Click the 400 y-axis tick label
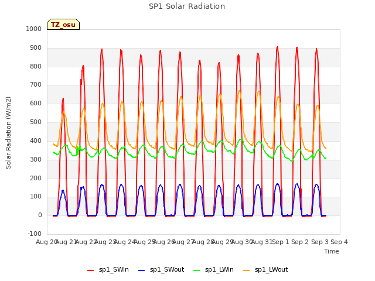This screenshot has width=375, height=281. click(36, 140)
